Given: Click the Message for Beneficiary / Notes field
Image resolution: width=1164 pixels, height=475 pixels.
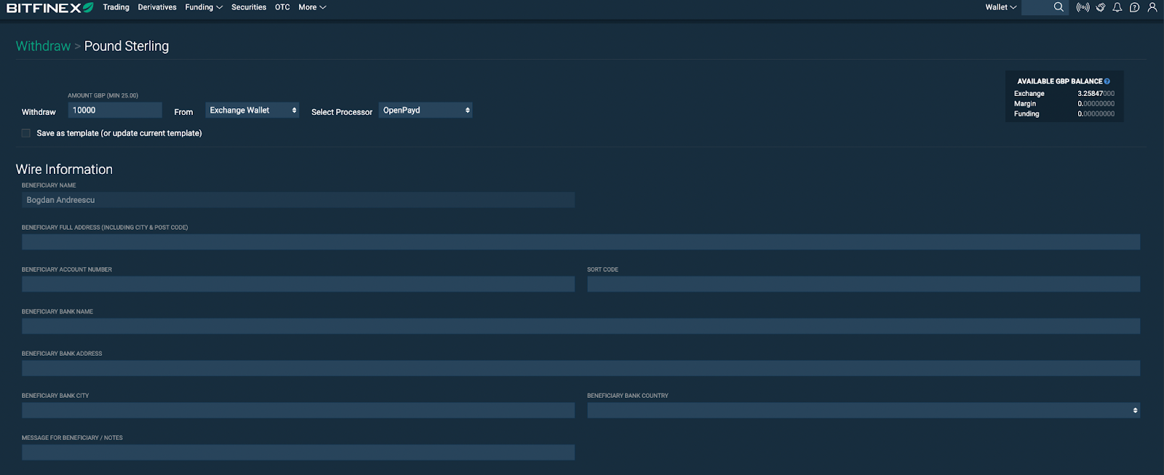Looking at the screenshot, I should tap(298, 452).
